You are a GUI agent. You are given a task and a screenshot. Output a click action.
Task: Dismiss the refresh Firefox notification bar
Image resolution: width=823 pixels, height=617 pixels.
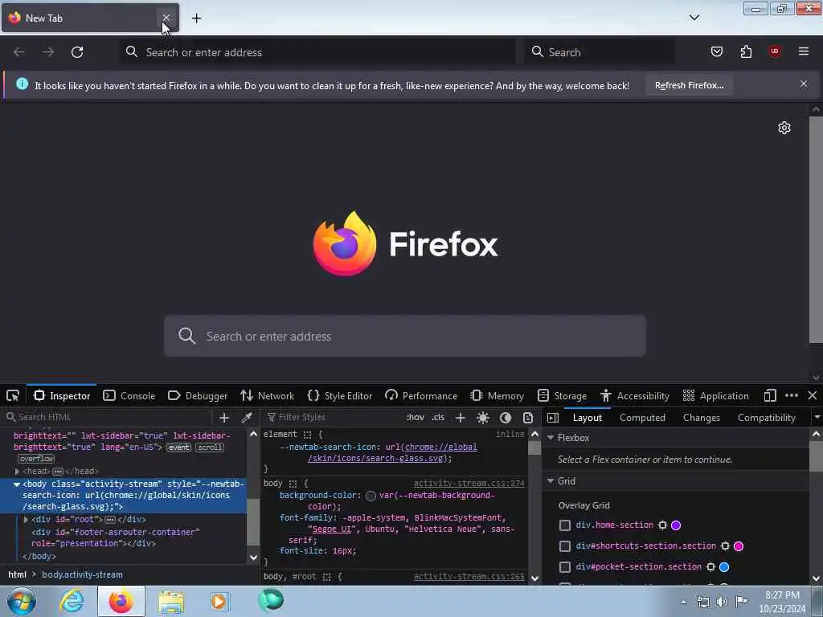click(804, 84)
